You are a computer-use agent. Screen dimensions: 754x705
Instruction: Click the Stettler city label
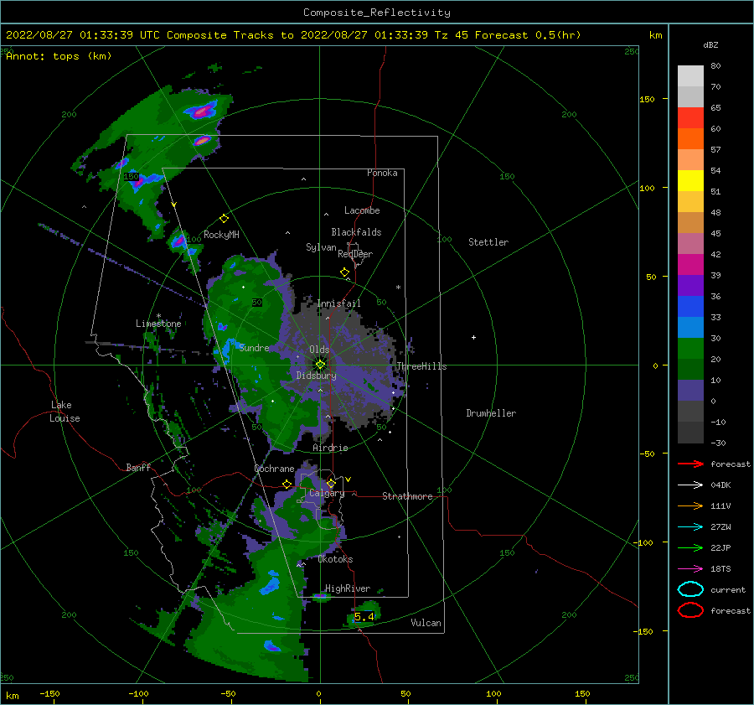click(488, 242)
